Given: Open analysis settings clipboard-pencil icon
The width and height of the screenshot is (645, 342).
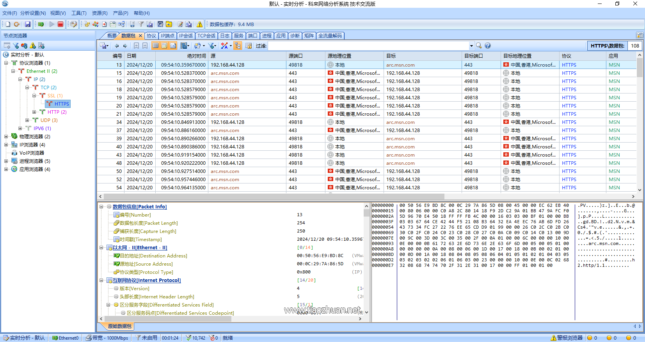Looking at the screenshot, I should click(73, 24).
